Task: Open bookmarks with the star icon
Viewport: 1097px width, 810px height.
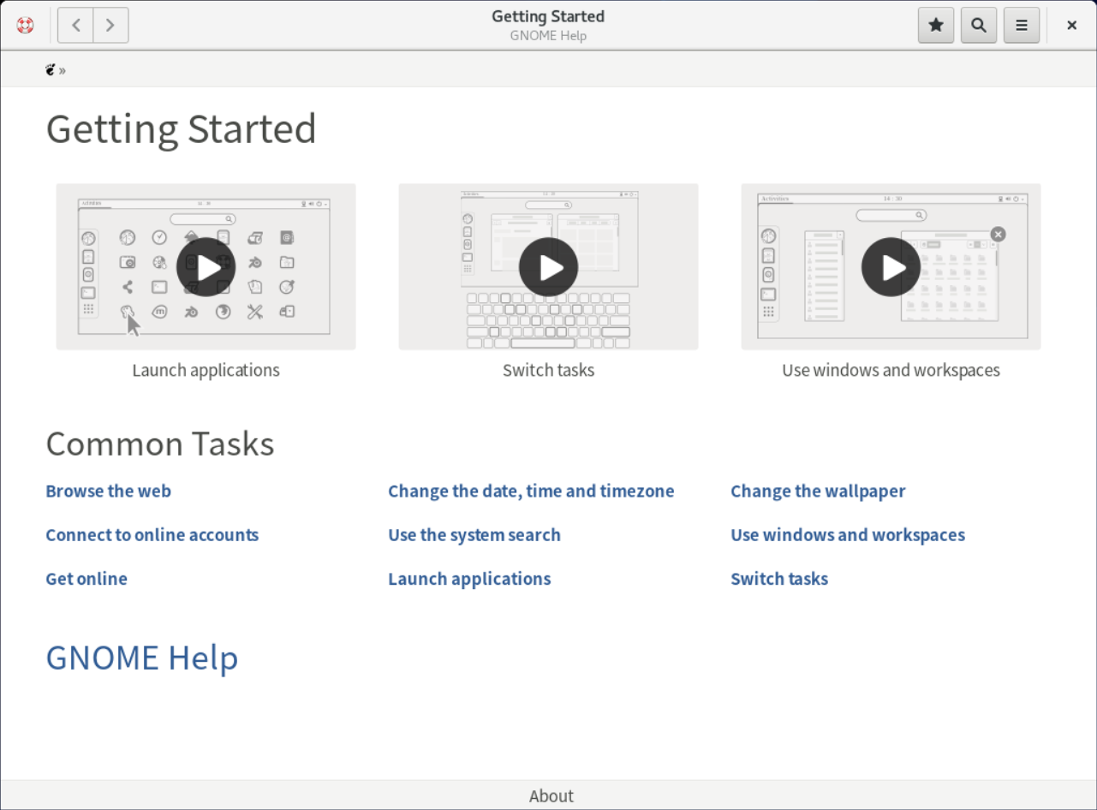Action: click(x=936, y=26)
